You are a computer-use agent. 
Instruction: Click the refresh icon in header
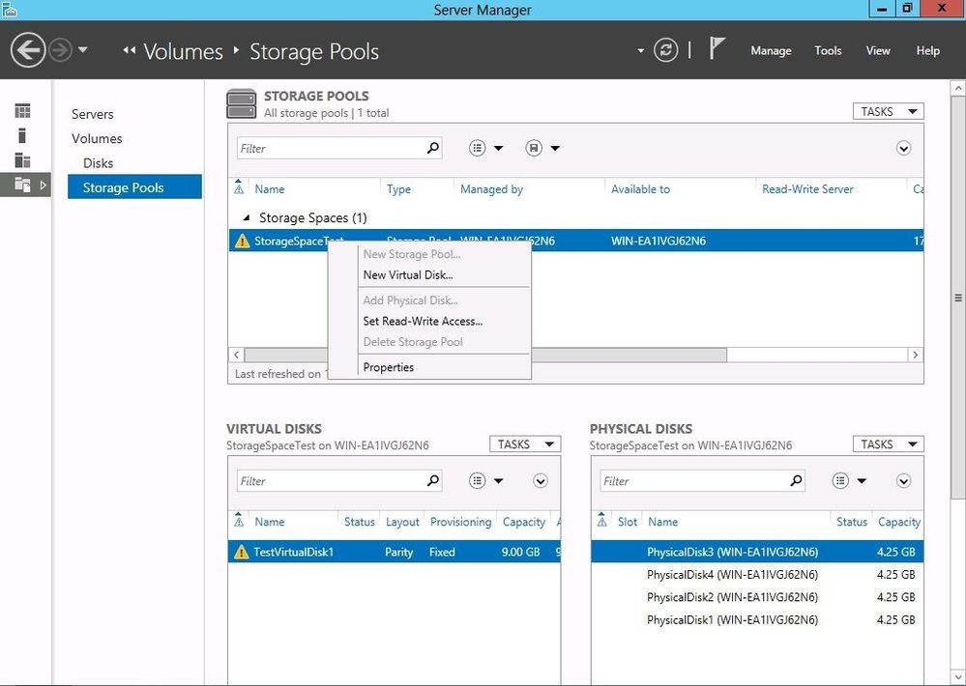pyautogui.click(x=665, y=50)
